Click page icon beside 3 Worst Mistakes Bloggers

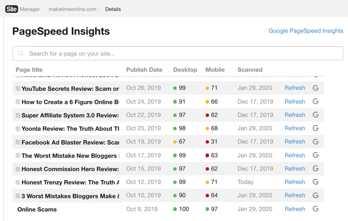18,196
